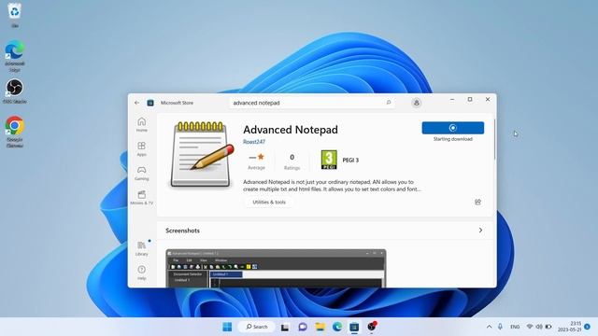Image resolution: width=598 pixels, height=336 pixels.
Task: Open the OBS Studio desktop shortcut
Action: (x=15, y=91)
